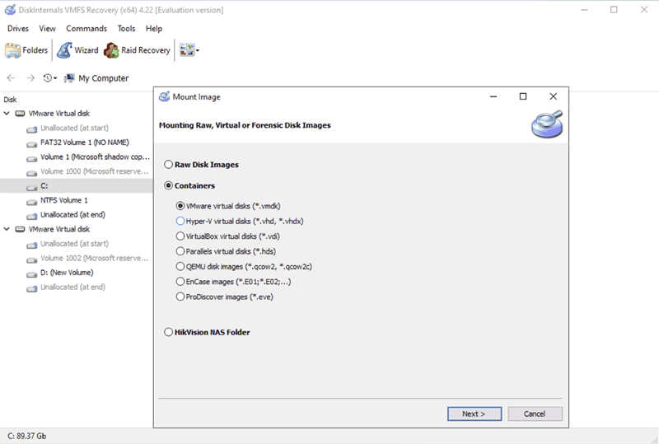659x444 pixels.
Task: Collapse the first VMware Virtual disk node
Action: click(x=7, y=114)
